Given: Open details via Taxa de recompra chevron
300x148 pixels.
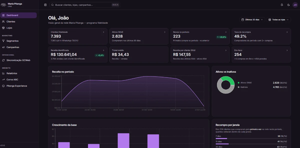Looking at the screenshot, I should (x=287, y=32).
